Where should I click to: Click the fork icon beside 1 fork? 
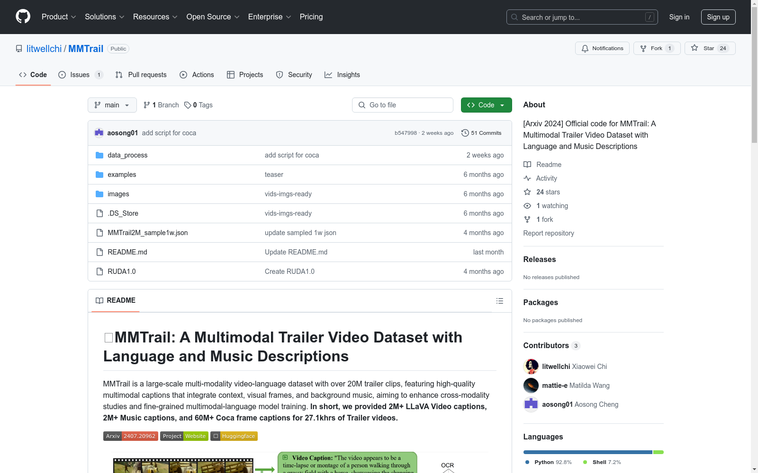[x=527, y=219]
